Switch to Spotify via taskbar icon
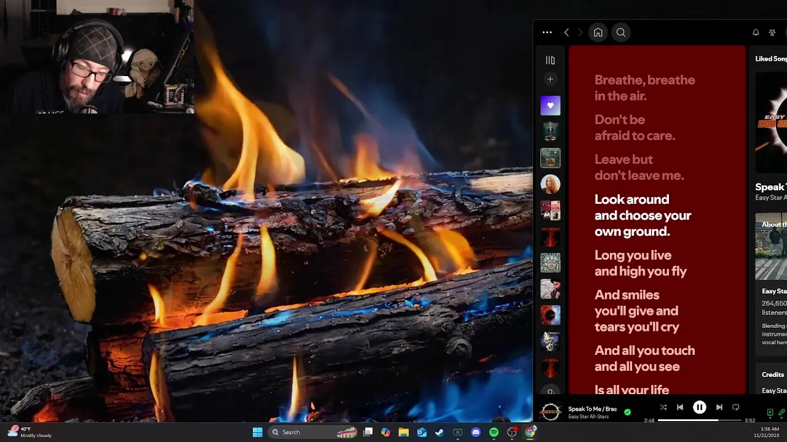 tap(494, 432)
